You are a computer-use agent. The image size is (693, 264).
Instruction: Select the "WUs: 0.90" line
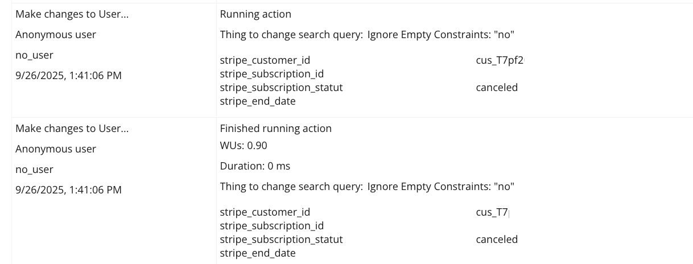point(244,146)
